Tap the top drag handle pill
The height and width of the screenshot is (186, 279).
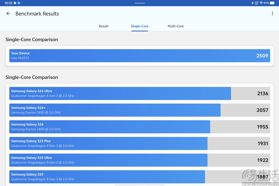coord(139,3)
